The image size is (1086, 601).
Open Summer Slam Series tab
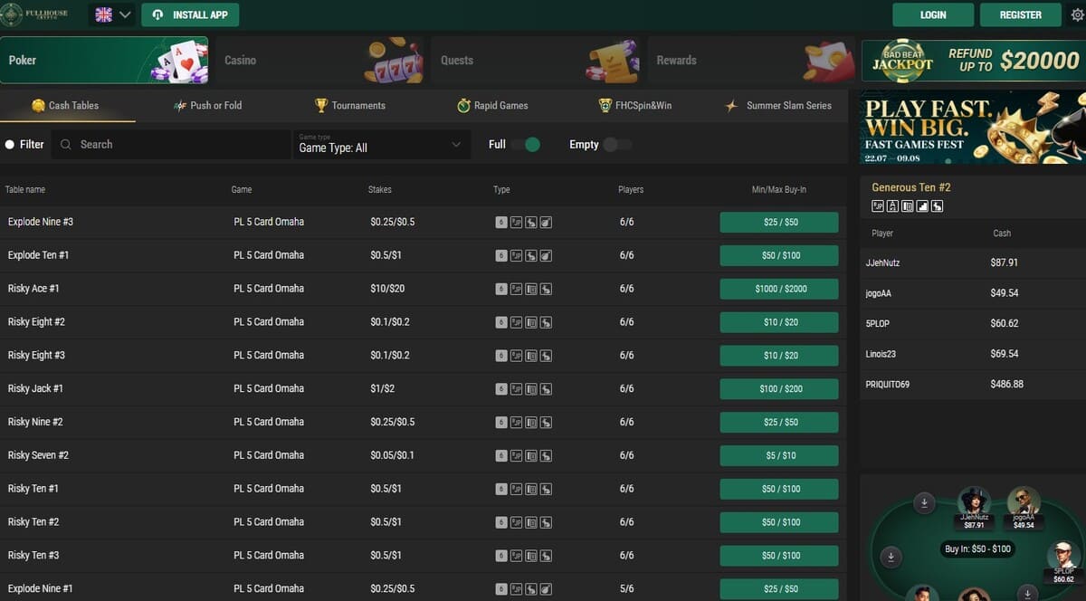pyautogui.click(x=778, y=106)
